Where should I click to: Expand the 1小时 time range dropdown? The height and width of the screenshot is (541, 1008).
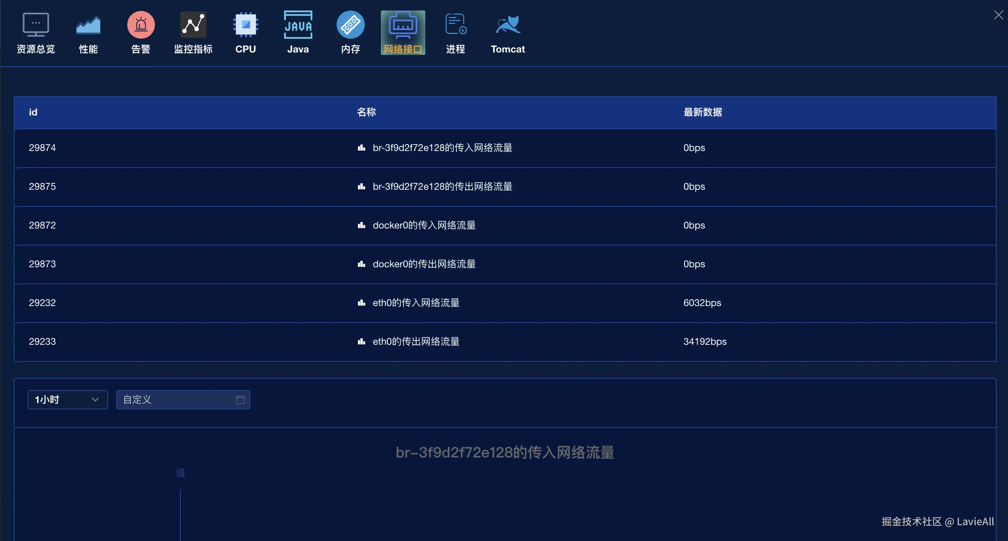coord(67,400)
